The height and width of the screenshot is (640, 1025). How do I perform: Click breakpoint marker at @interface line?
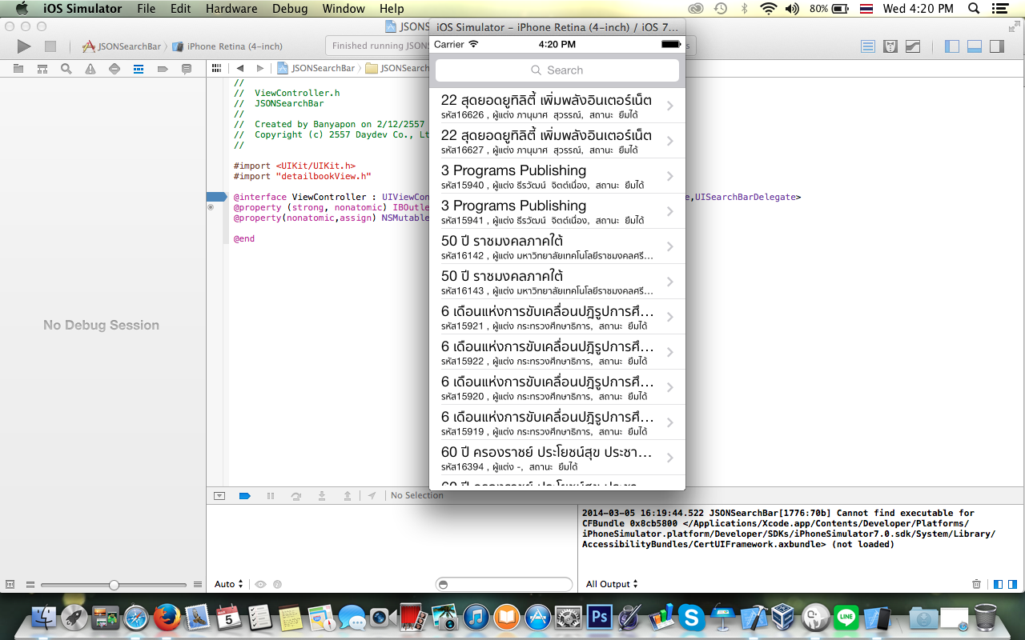tap(217, 197)
